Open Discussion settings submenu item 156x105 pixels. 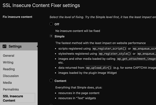[x=11, y=76]
